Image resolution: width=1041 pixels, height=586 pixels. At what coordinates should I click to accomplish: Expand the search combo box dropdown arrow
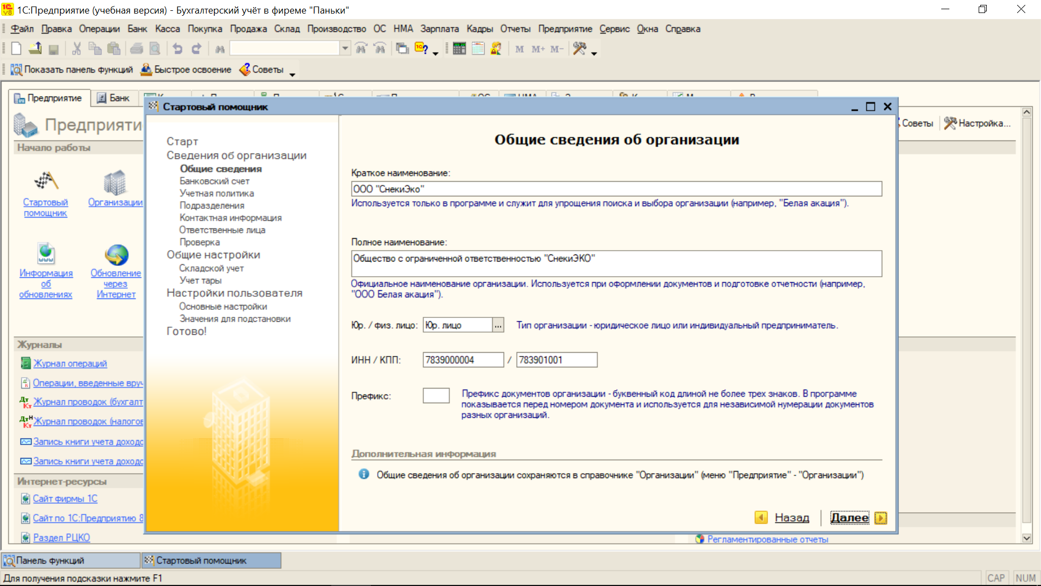(345, 49)
